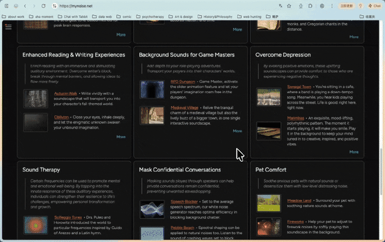Click More under Background Sounds for Game Masters
The height and width of the screenshot is (242, 385).
238,131
